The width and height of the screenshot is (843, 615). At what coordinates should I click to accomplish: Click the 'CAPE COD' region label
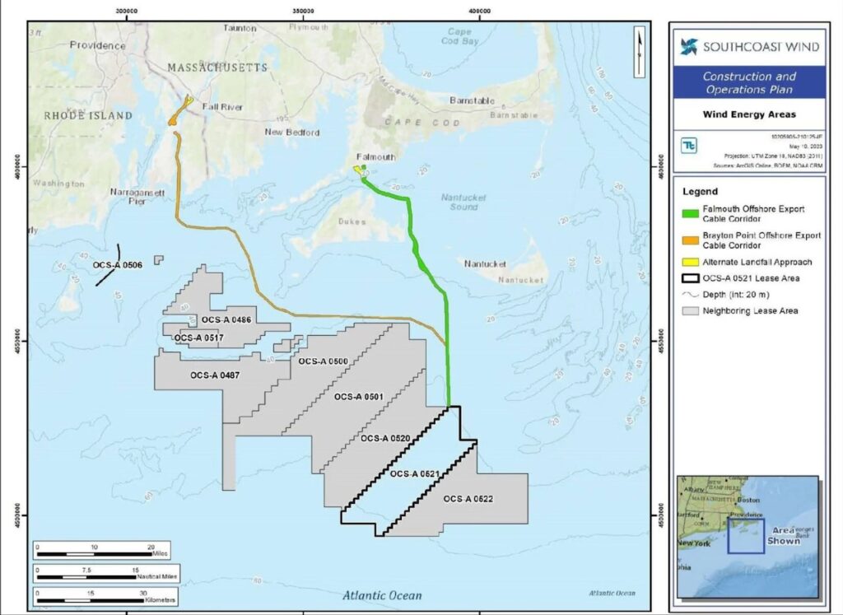coord(422,123)
